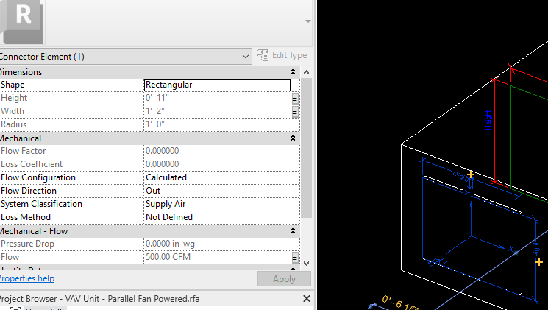Change System Classification value Supply Air
Image resolution: width=548 pixels, height=310 pixels.
click(217, 204)
